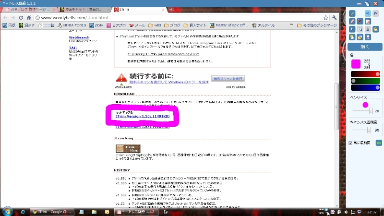
Task: Open the NINJA TOOLS bookmark
Action: 72,25
